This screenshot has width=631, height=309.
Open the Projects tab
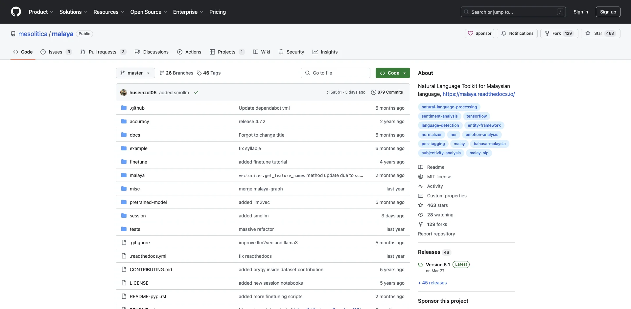[227, 52]
